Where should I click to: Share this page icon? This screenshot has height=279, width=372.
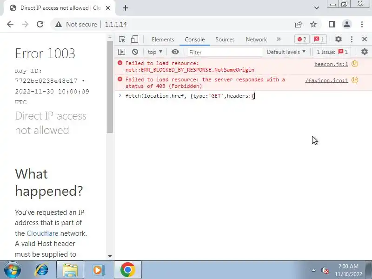coord(299,24)
